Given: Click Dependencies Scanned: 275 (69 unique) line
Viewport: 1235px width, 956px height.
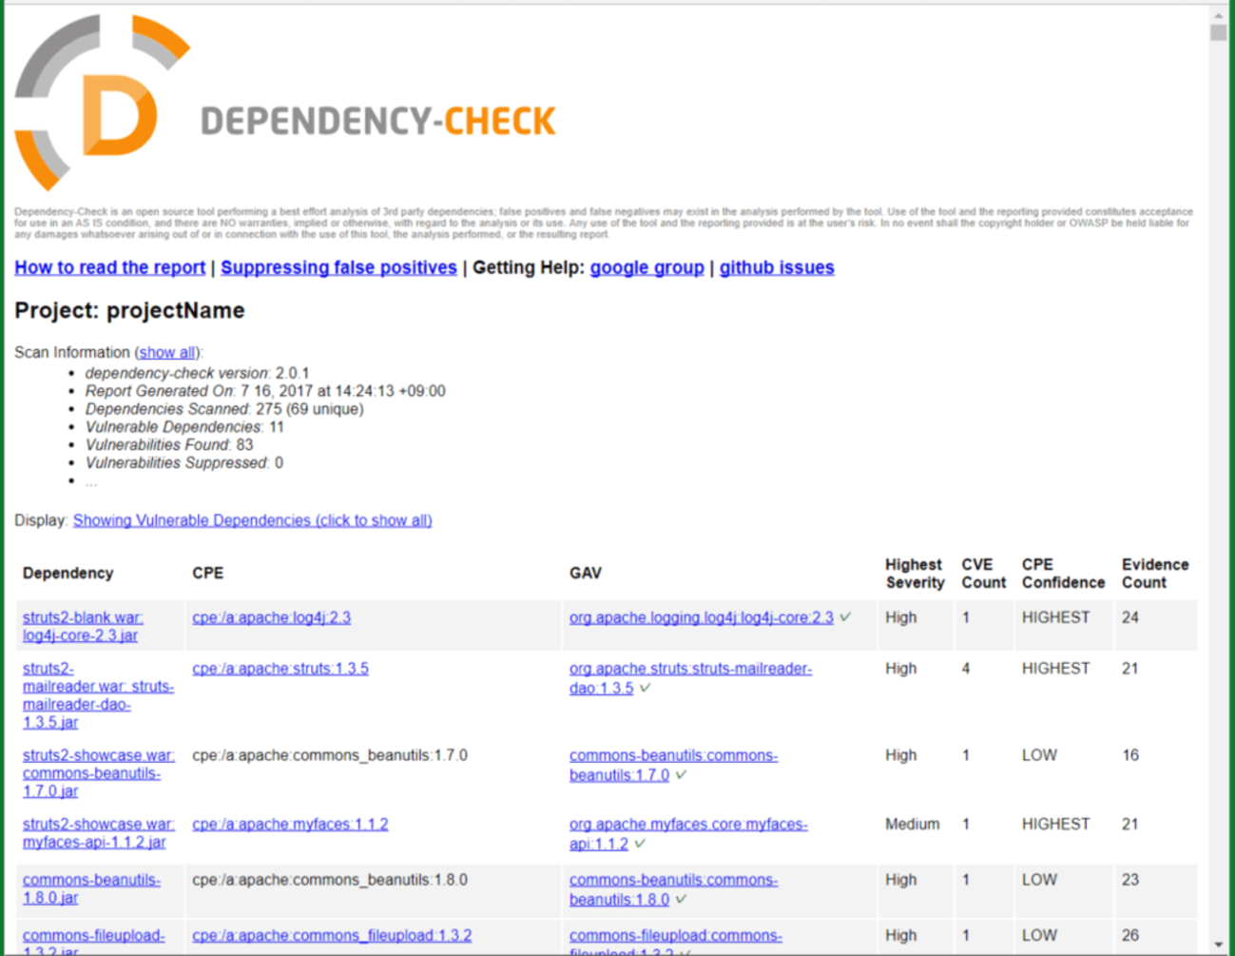Looking at the screenshot, I should 224,409.
